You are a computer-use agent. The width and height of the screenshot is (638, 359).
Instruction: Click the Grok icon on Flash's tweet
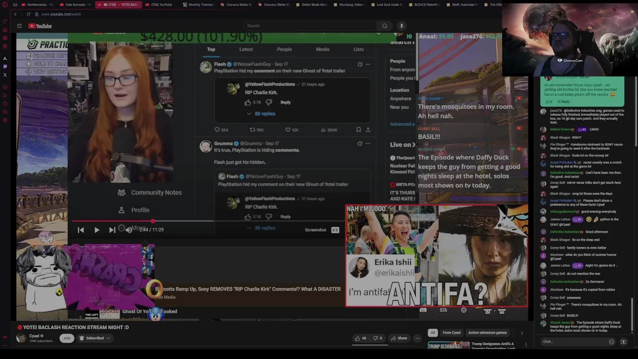[x=360, y=64]
